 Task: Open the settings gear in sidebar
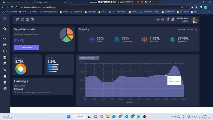click(x=5, y=82)
